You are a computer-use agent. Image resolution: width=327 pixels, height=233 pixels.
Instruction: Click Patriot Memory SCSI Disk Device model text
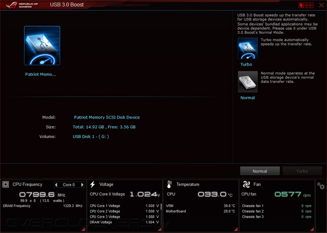tap(107, 117)
